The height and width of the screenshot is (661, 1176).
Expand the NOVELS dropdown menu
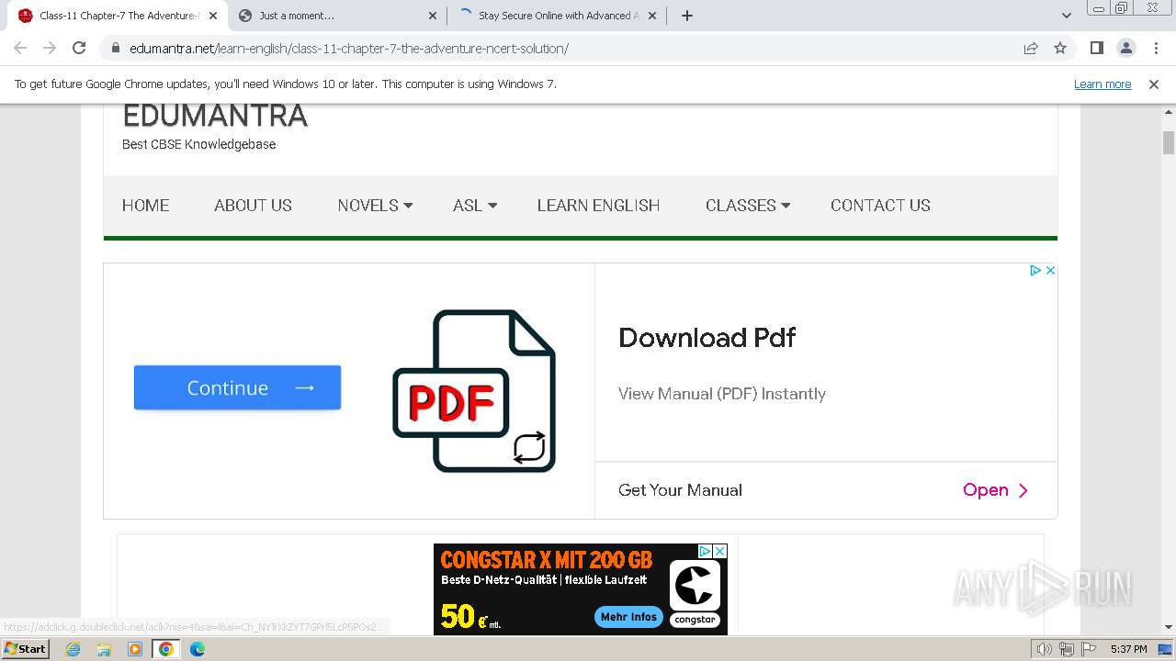(375, 206)
